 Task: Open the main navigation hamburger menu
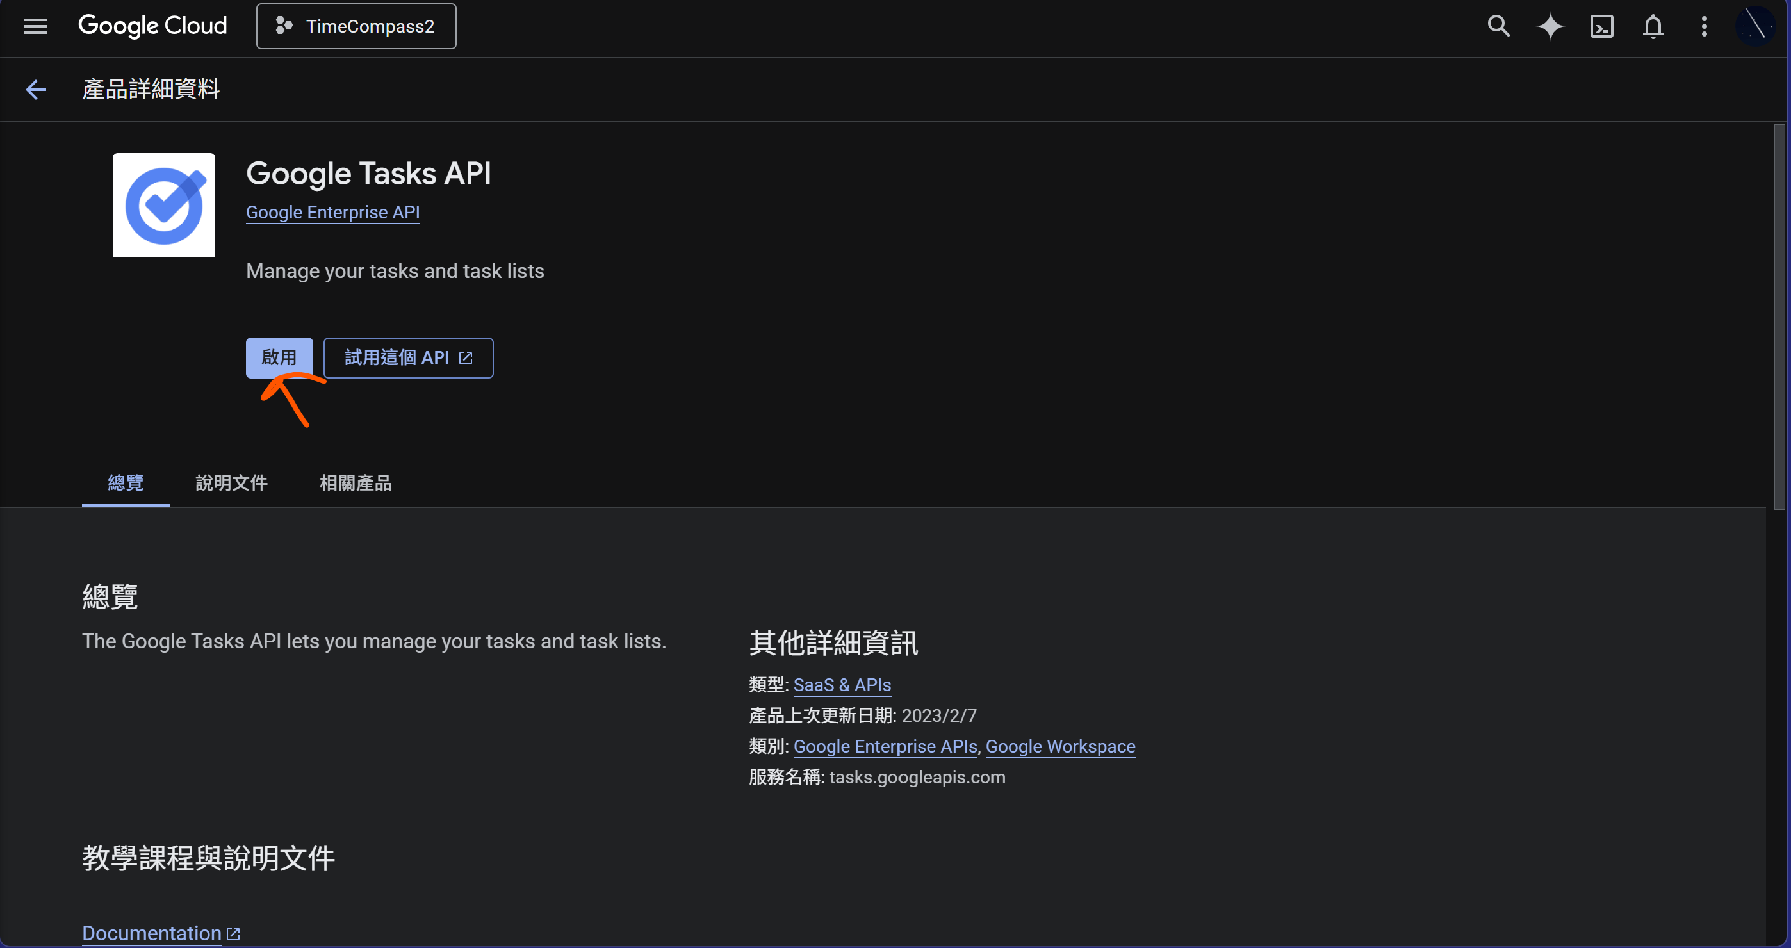(35, 26)
